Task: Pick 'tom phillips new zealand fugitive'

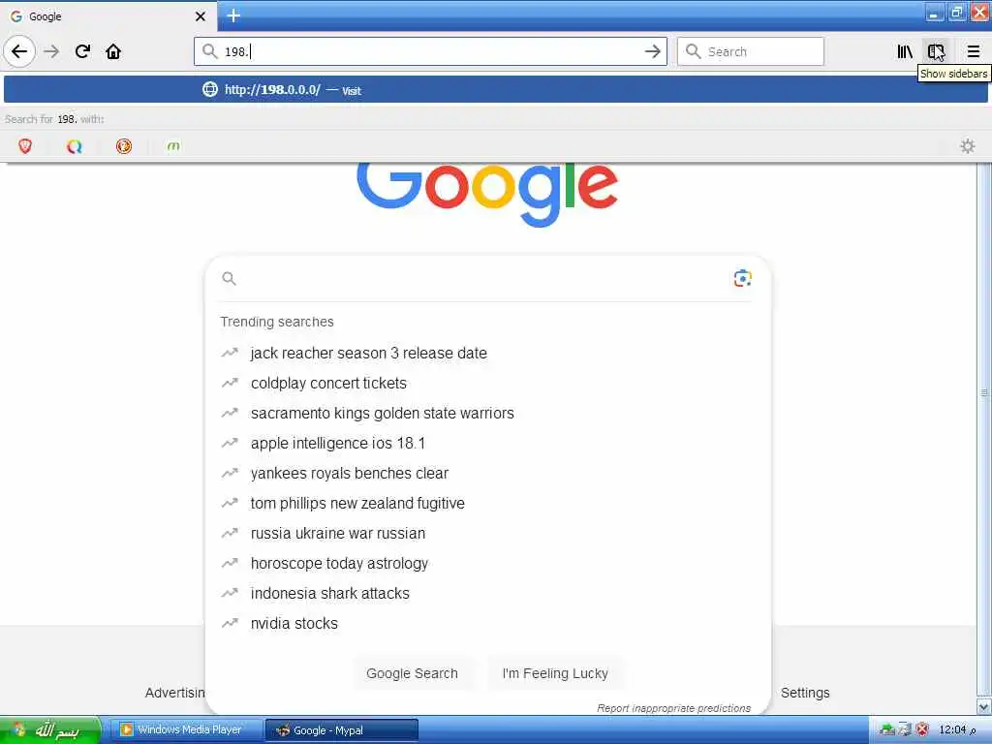Action: (357, 503)
